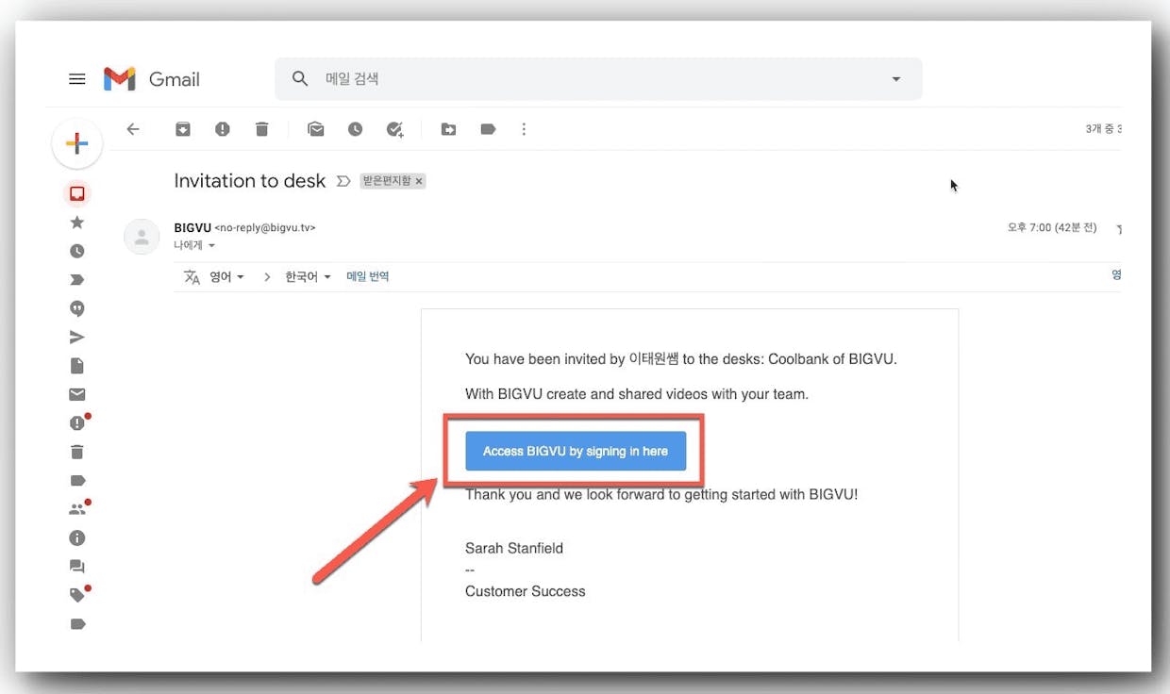Click the 메일 번역 link
The height and width of the screenshot is (694, 1170).
pos(368,276)
